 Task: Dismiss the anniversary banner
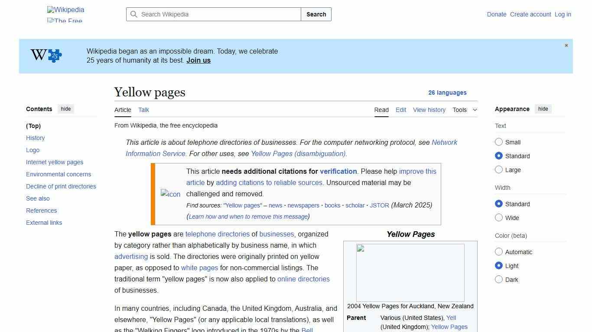pyautogui.click(x=566, y=45)
